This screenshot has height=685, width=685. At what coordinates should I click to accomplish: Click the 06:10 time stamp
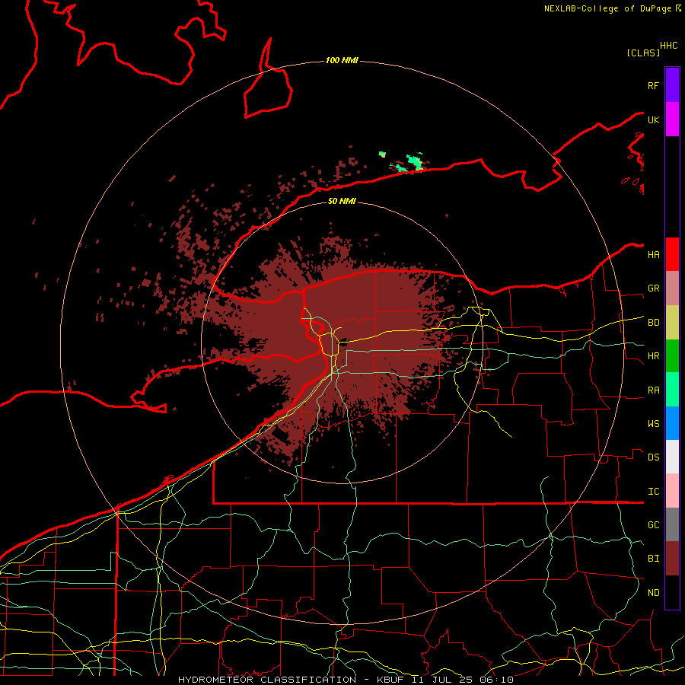(x=496, y=680)
